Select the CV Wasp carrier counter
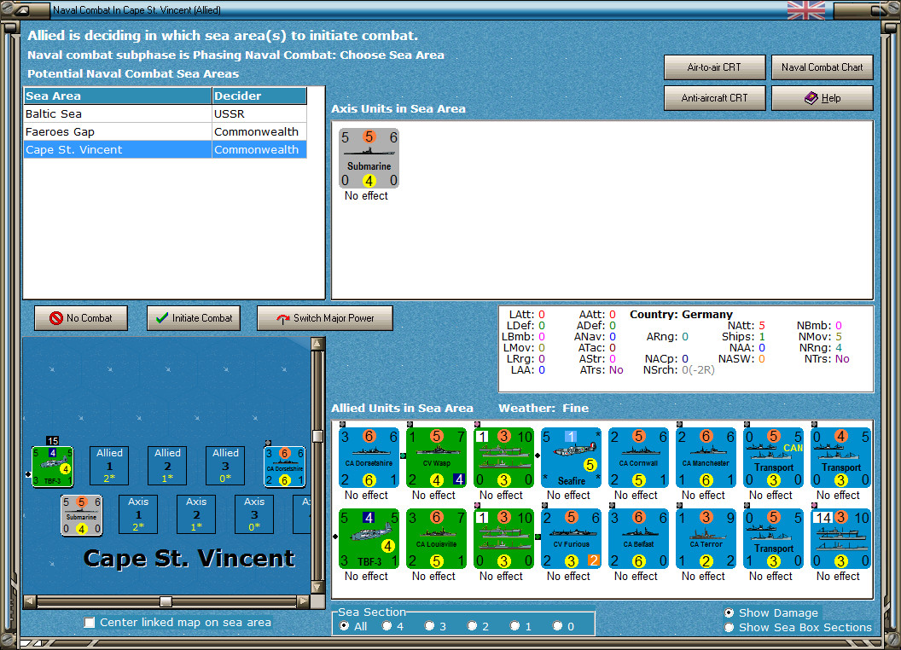This screenshot has width=901, height=650. (436, 457)
